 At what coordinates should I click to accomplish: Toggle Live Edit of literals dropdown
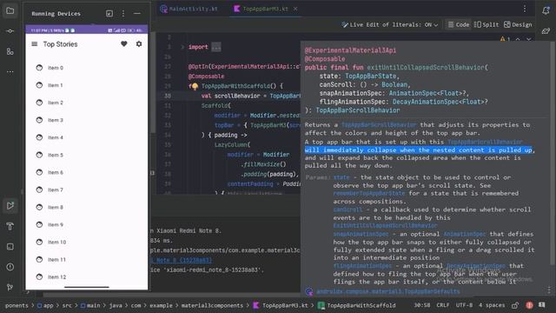coord(390,24)
